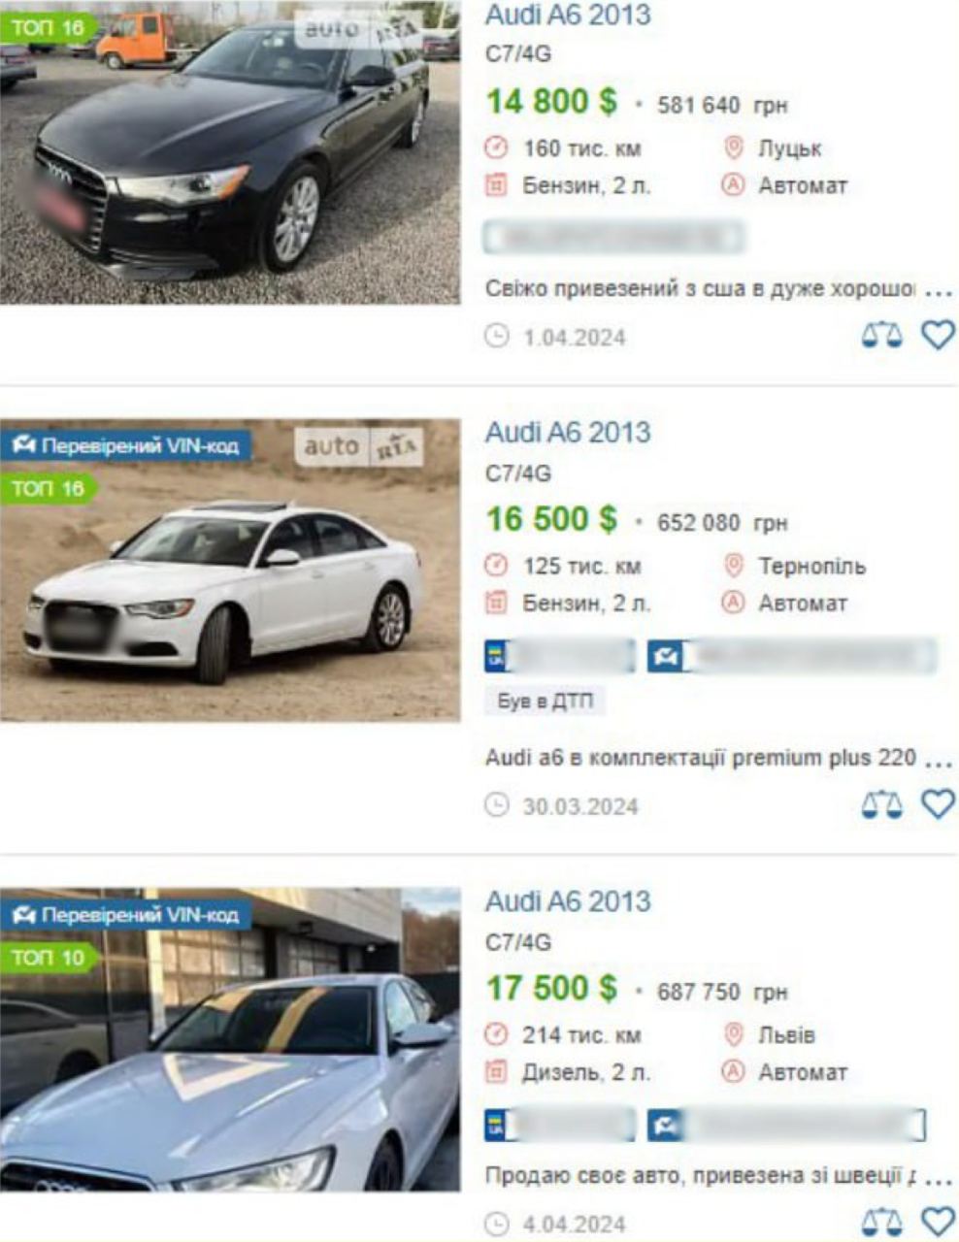Save the 16 500 $ Audi to favorites
Image resolution: width=959 pixels, height=1242 pixels.
(938, 804)
